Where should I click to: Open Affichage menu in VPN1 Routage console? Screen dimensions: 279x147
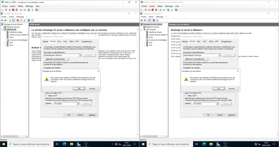[x=160, y=17]
